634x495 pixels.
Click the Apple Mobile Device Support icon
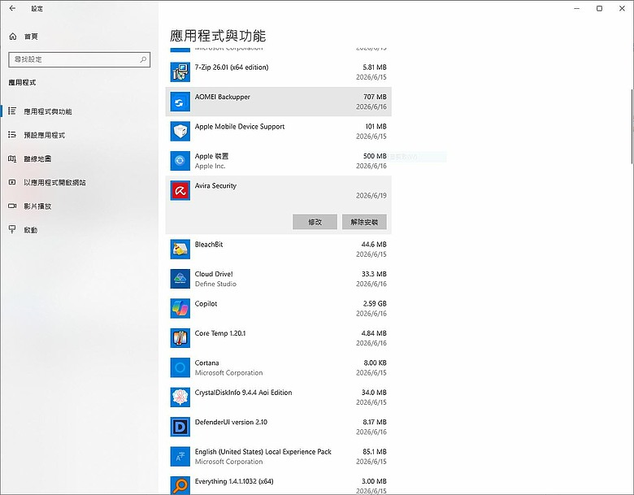click(x=180, y=132)
